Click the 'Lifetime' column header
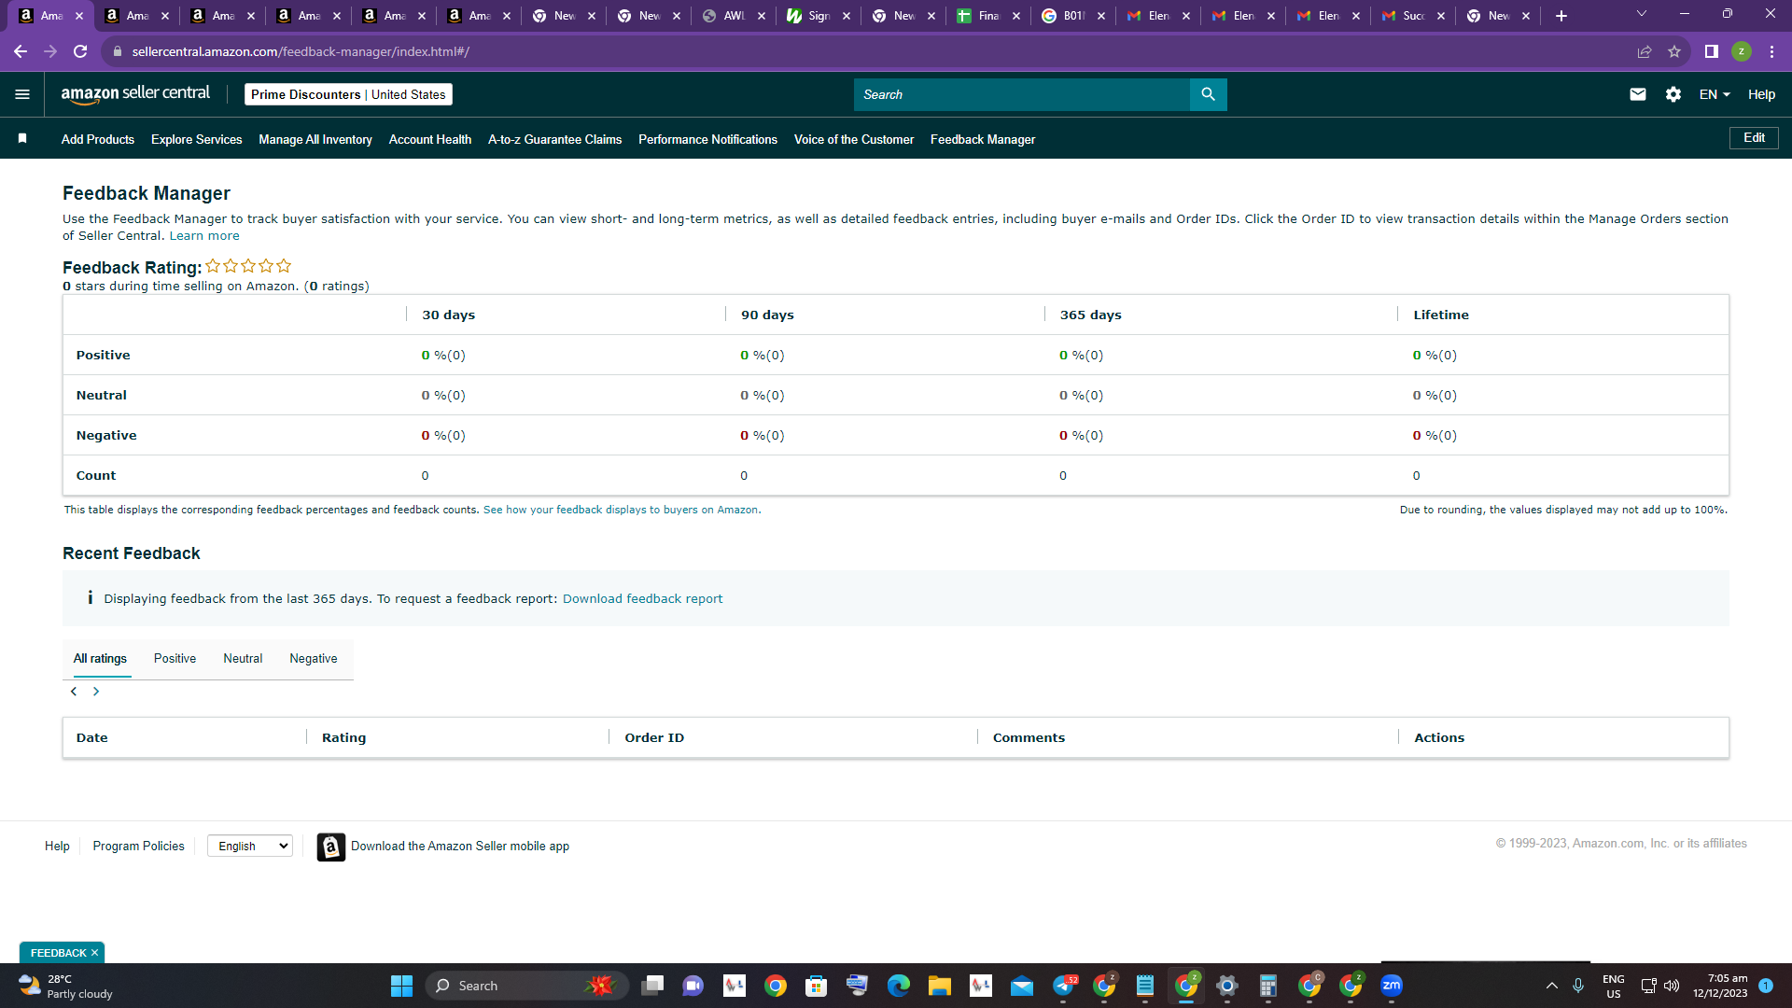This screenshot has width=1792, height=1008. 1441,315
